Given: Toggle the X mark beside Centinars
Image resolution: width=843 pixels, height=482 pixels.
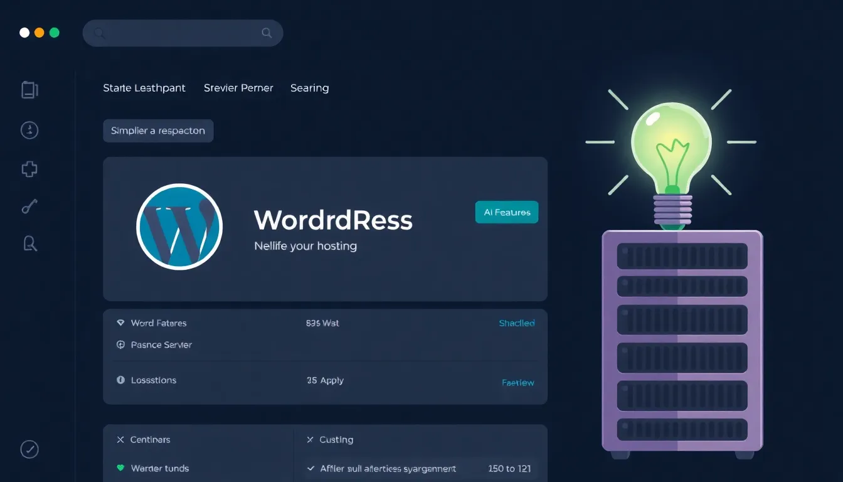Looking at the screenshot, I should coord(120,440).
